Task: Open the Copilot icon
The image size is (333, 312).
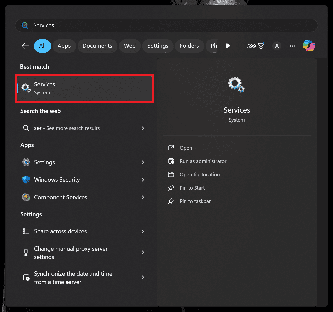Action: point(309,46)
